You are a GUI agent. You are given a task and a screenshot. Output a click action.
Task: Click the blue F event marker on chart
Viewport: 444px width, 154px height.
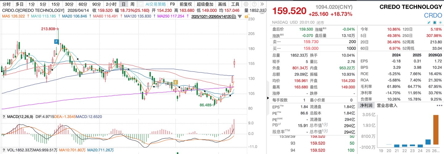(x=56, y=41)
